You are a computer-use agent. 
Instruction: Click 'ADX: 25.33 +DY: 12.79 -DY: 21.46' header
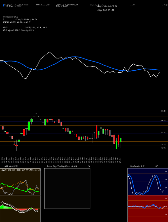(x=21, y=170)
